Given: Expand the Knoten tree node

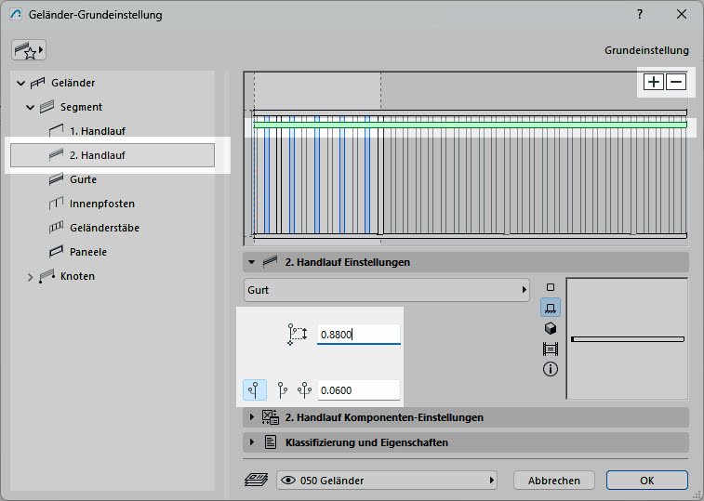Looking at the screenshot, I should (x=30, y=276).
